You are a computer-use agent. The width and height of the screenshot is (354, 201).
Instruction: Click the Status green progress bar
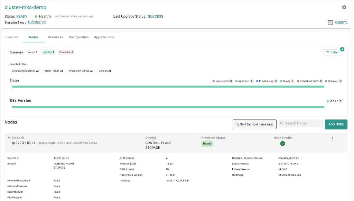(x=168, y=87)
